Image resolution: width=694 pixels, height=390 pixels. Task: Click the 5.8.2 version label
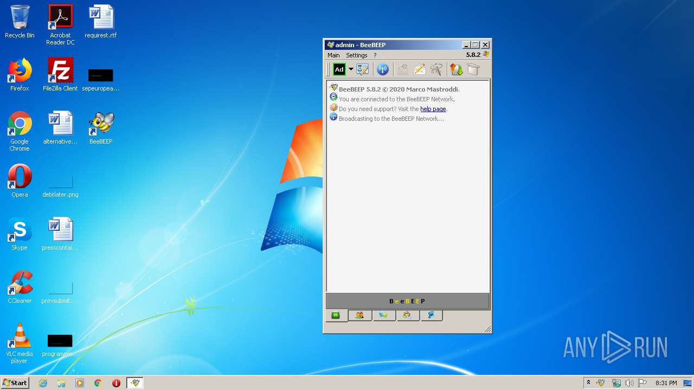click(x=473, y=55)
